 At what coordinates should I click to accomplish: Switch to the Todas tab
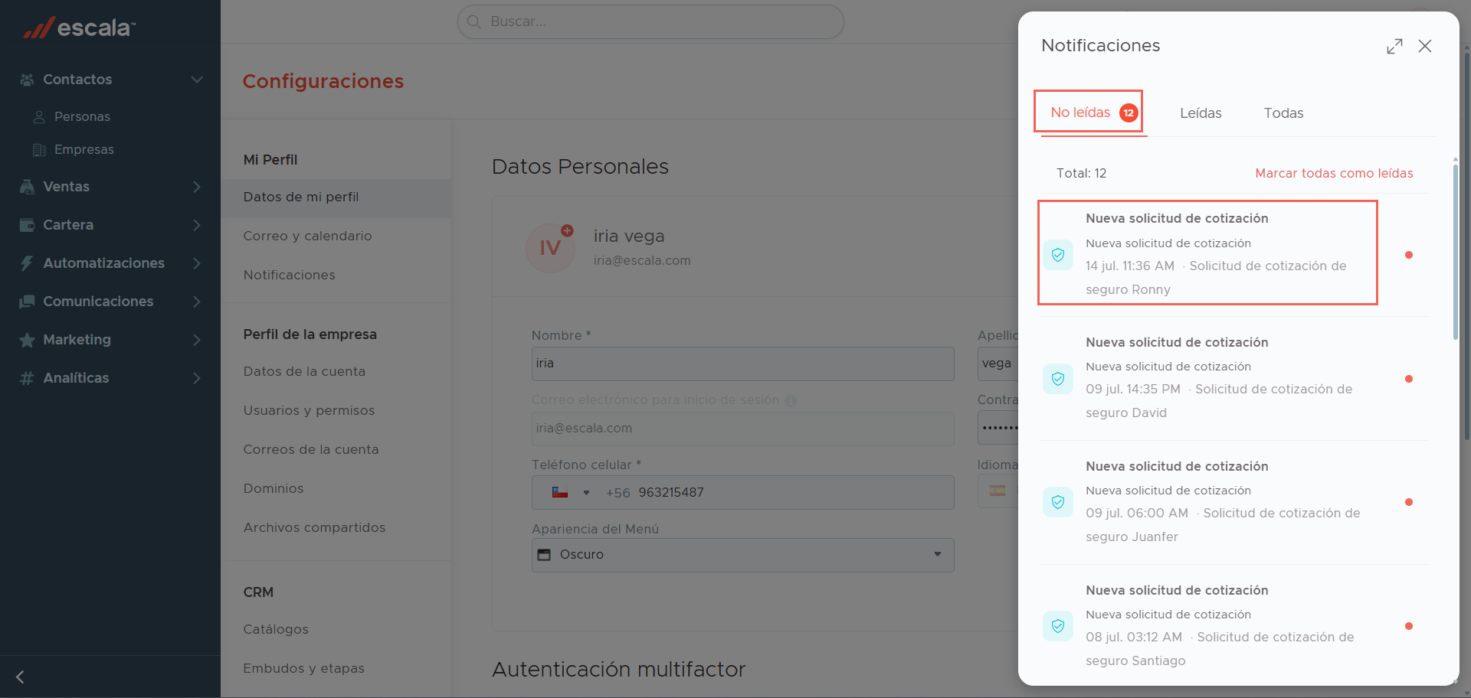tap(1283, 113)
